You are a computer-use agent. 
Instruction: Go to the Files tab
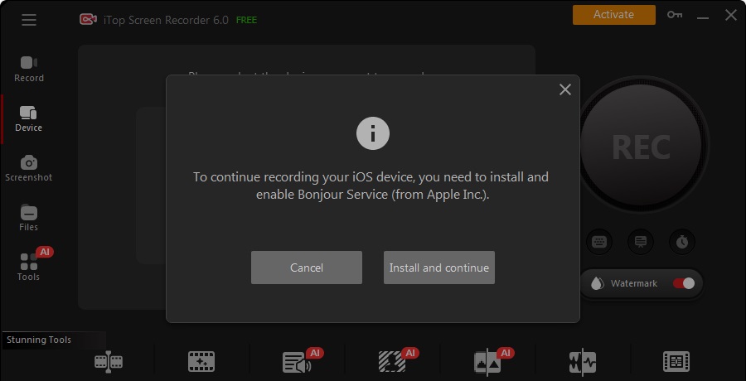pos(28,219)
